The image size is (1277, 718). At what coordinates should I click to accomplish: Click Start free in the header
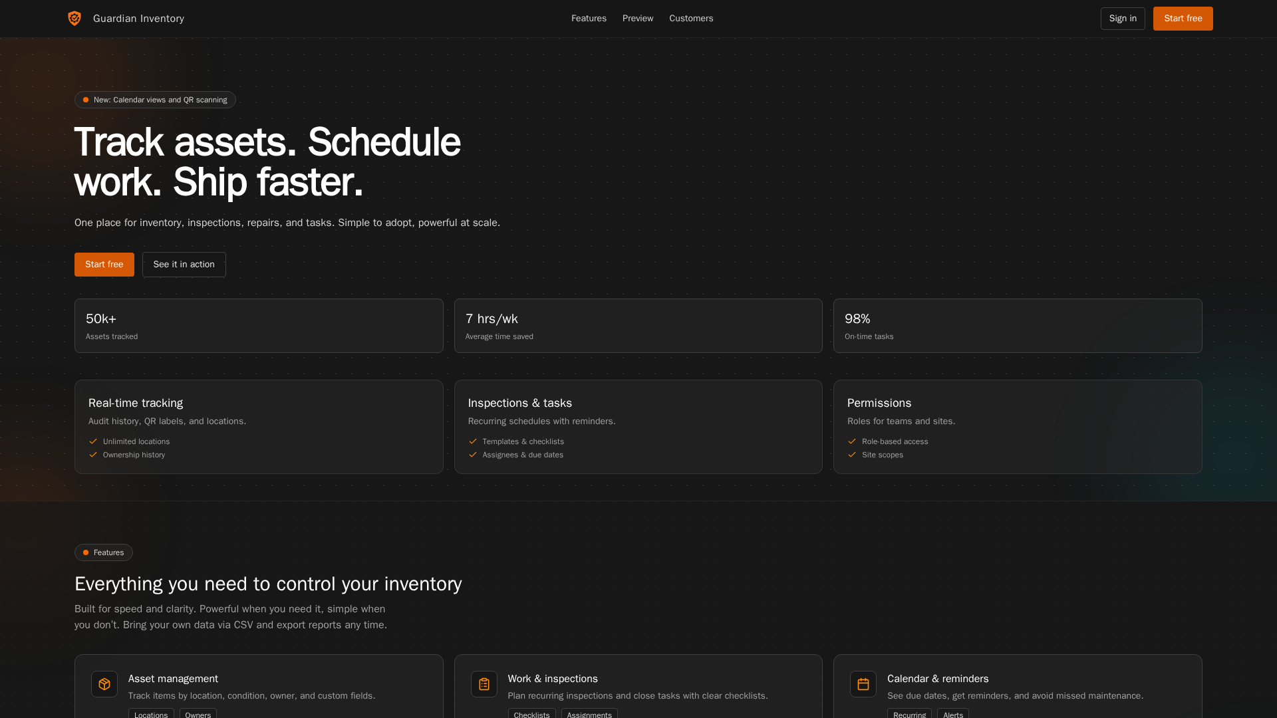coord(1183,19)
